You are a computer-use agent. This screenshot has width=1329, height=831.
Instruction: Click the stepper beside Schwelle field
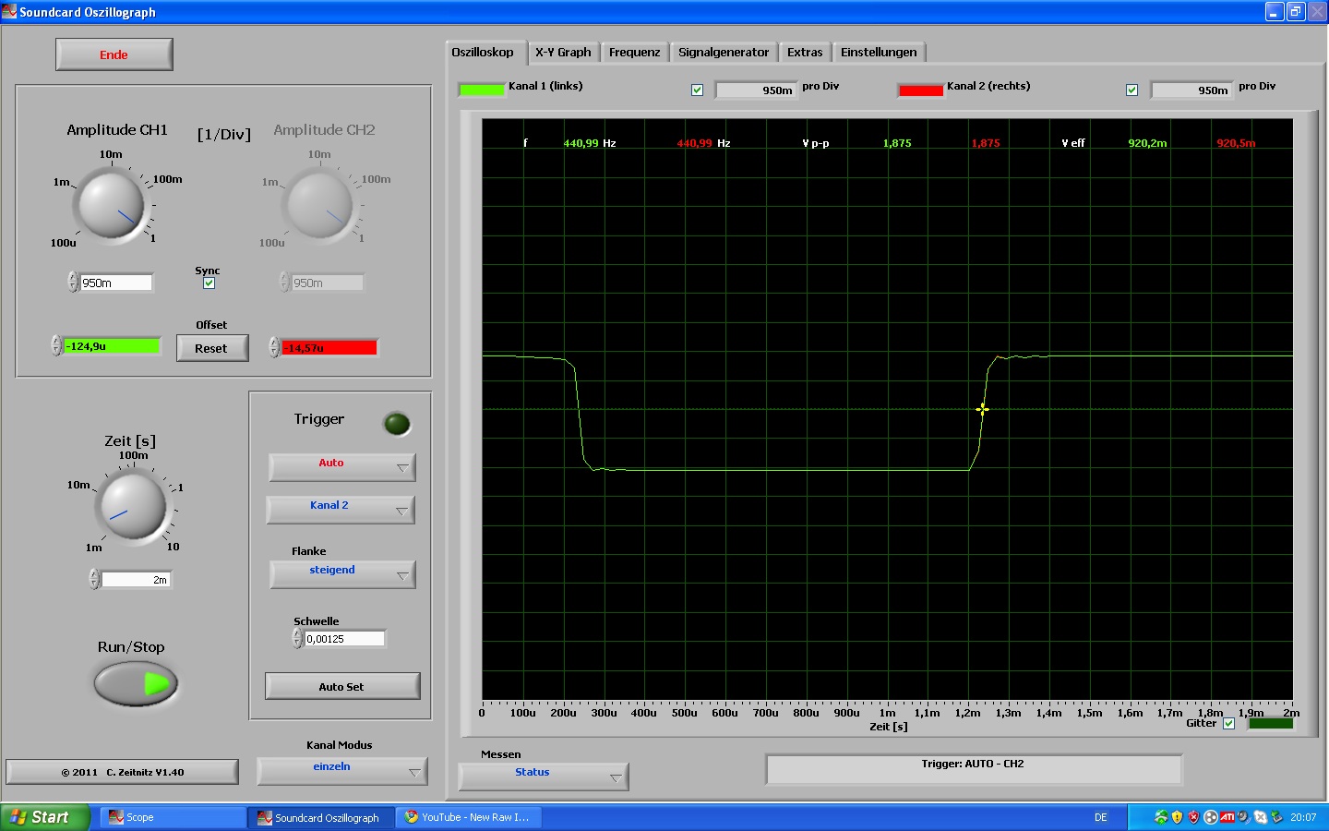tap(297, 639)
